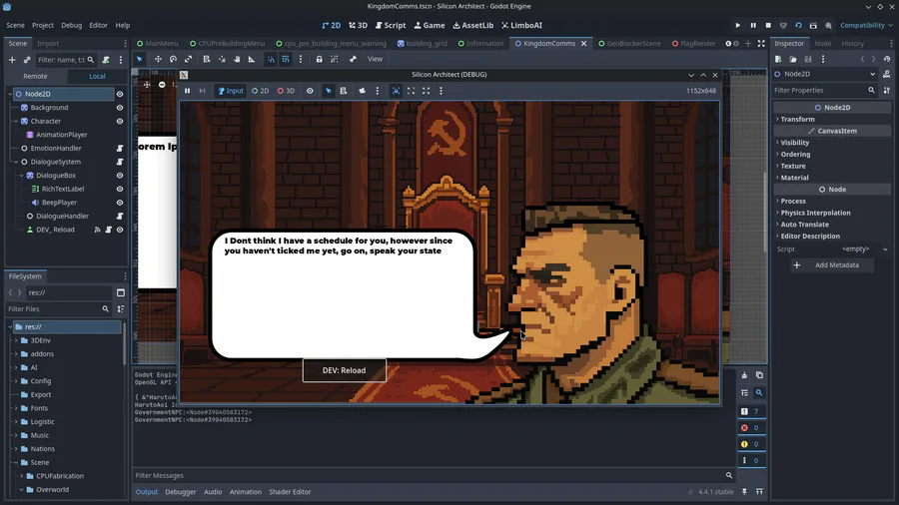
Task: Collapse the Character node tree arrow
Action: pyautogui.click(x=16, y=122)
